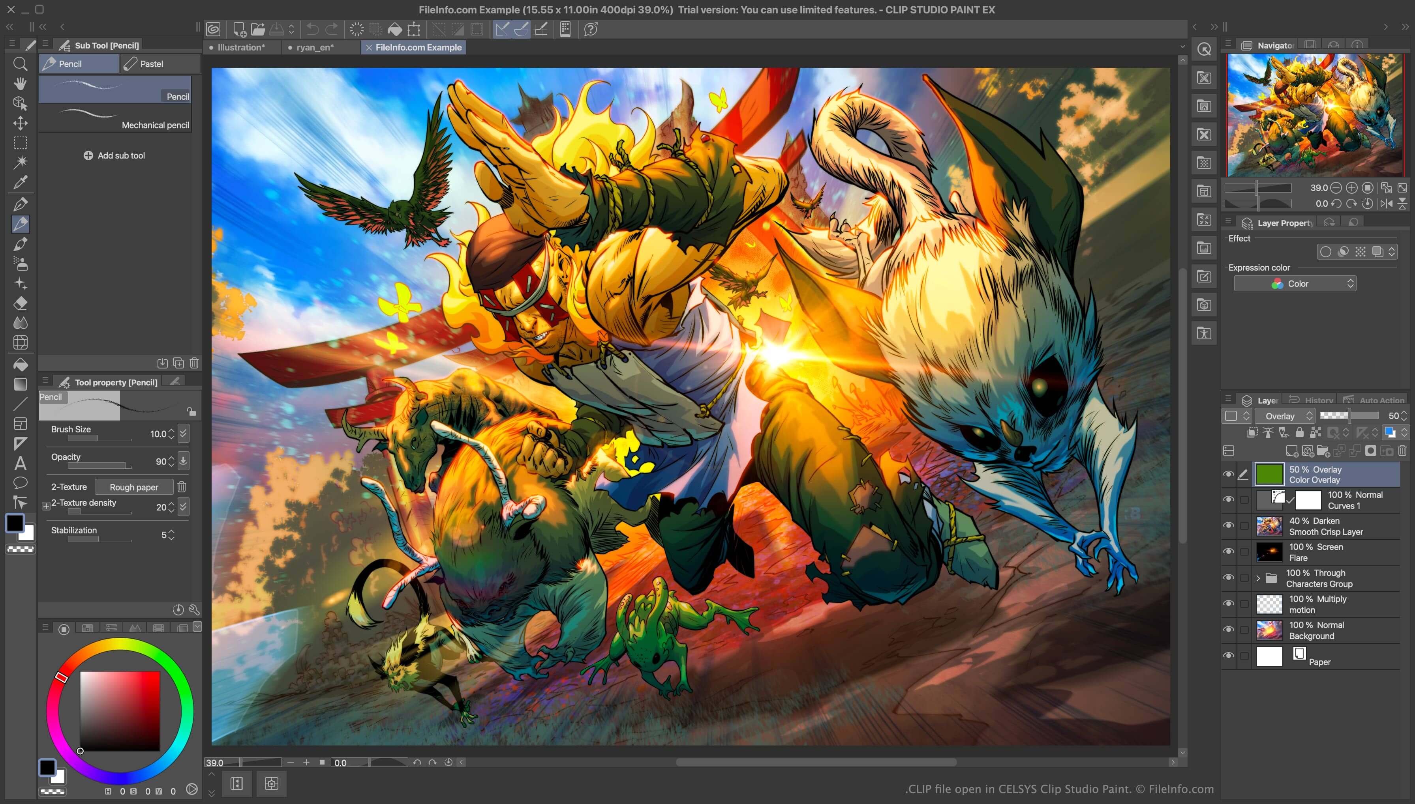Select the Text tool
This screenshot has width=1415, height=804.
[x=21, y=463]
